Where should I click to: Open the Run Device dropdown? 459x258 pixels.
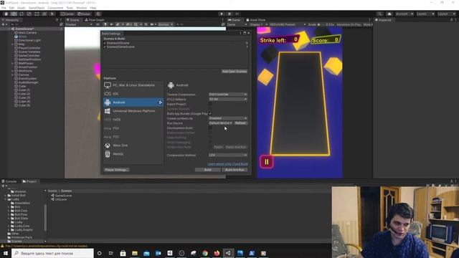(220, 123)
